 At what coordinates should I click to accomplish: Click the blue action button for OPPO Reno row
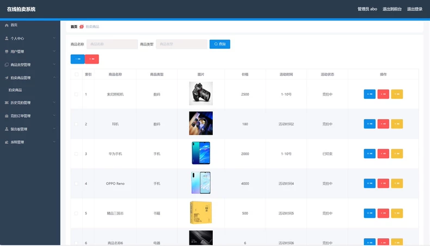pyautogui.click(x=370, y=184)
